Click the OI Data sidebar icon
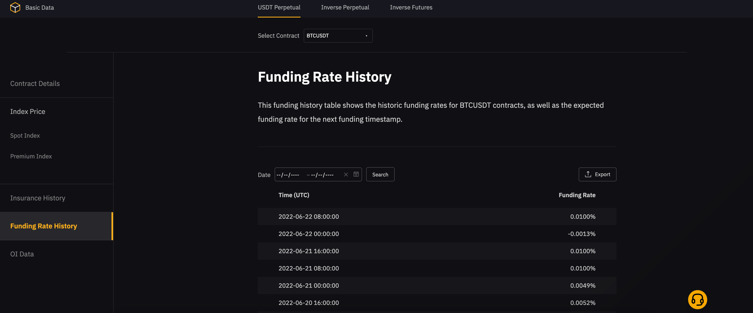This screenshot has width=753, height=313. 22,253
